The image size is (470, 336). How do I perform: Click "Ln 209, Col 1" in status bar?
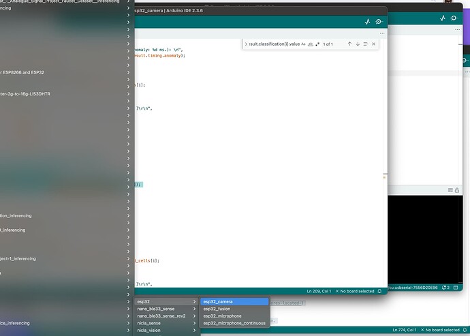click(x=319, y=291)
